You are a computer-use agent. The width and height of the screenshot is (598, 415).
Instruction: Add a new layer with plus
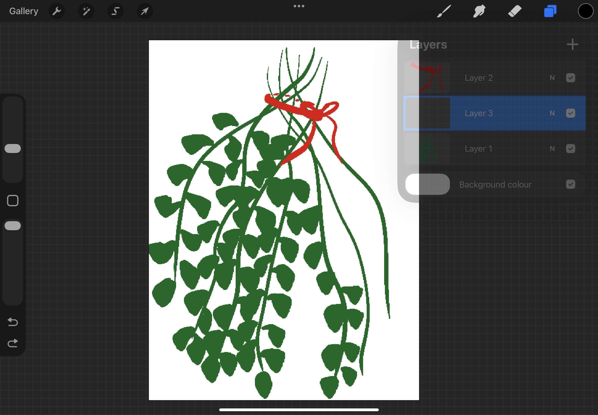click(x=572, y=45)
